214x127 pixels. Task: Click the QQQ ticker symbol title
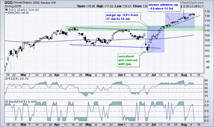(x=9, y=2)
